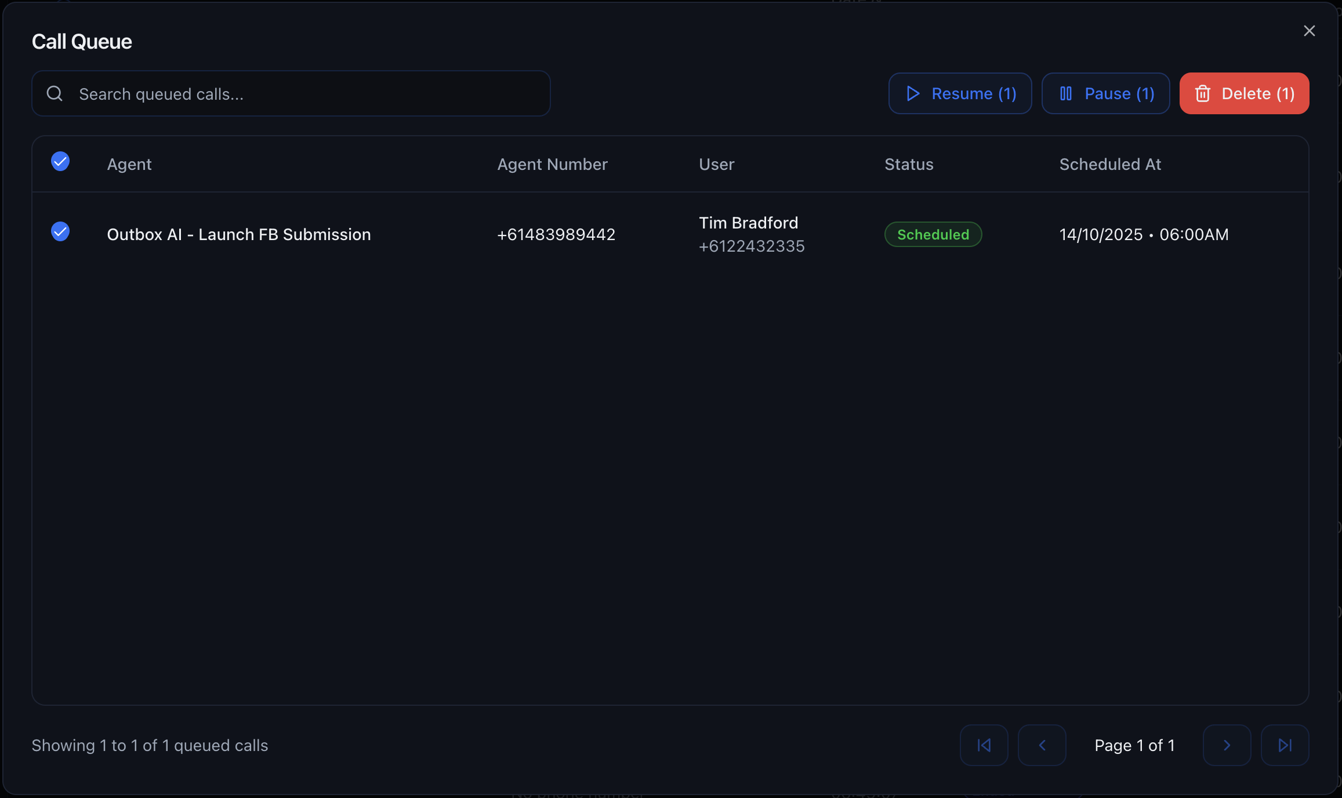Click the search magnifier icon
The width and height of the screenshot is (1342, 798).
tap(55, 93)
